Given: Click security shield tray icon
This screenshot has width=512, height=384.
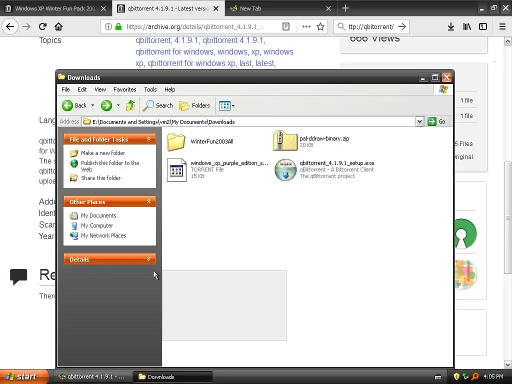Looking at the screenshot, I should pyautogui.click(x=457, y=376).
